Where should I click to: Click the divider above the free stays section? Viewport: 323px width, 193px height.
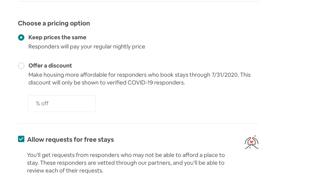click(138, 123)
